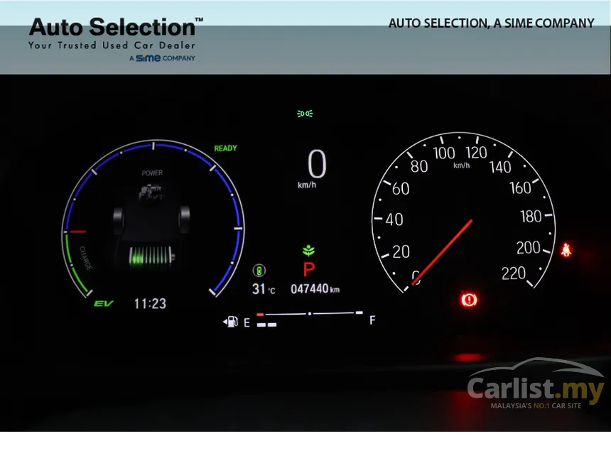Click the green headlight indicator icon
This screenshot has height=458, width=611.
[x=305, y=114]
